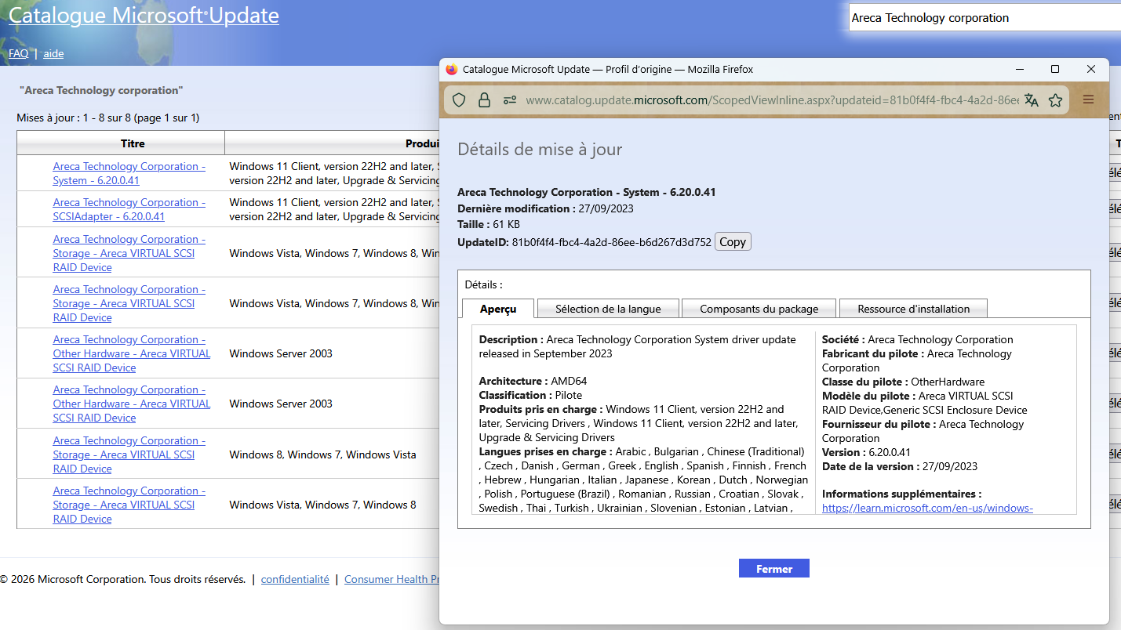The width and height of the screenshot is (1121, 630).
Task: Click the "Windows 8, Windows 7, Windows Vista" product cell
Action: tap(322, 454)
